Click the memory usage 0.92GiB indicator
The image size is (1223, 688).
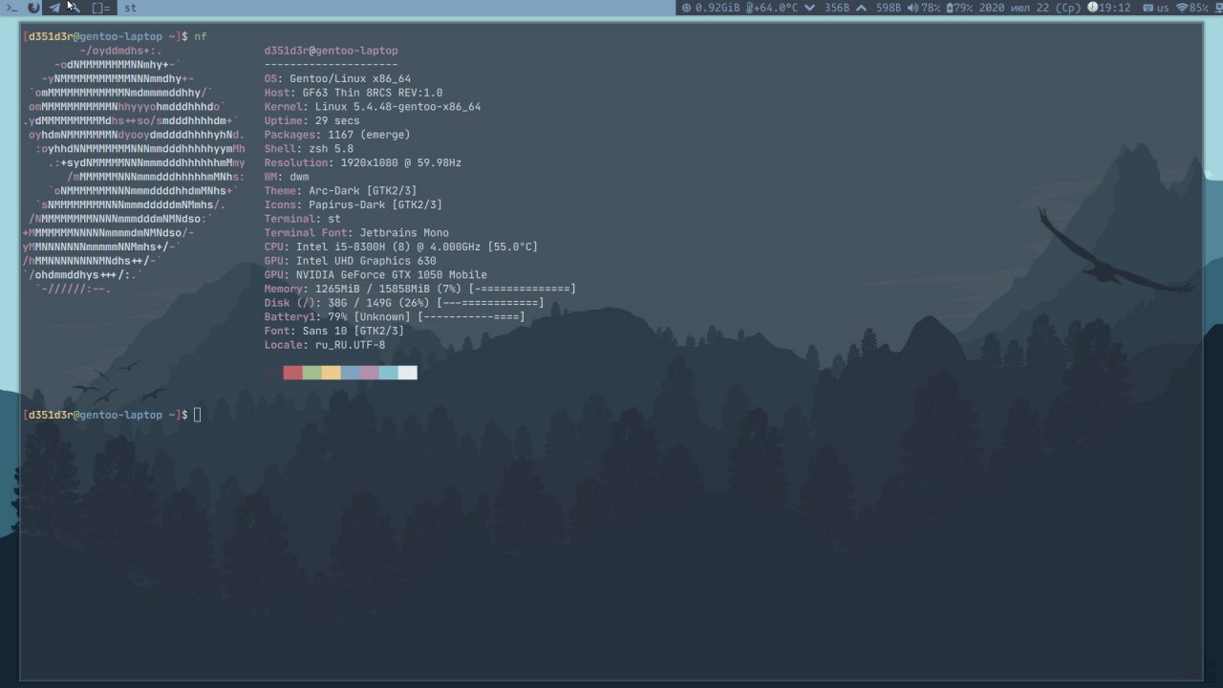point(709,8)
